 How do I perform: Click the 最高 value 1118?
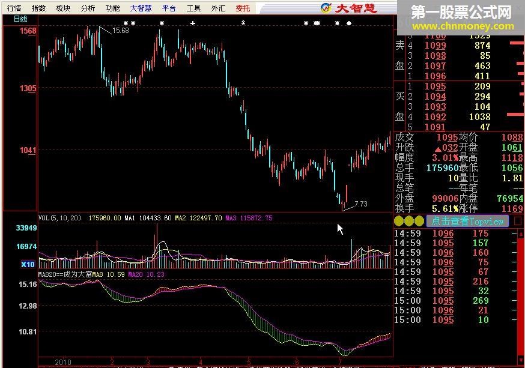click(512, 157)
